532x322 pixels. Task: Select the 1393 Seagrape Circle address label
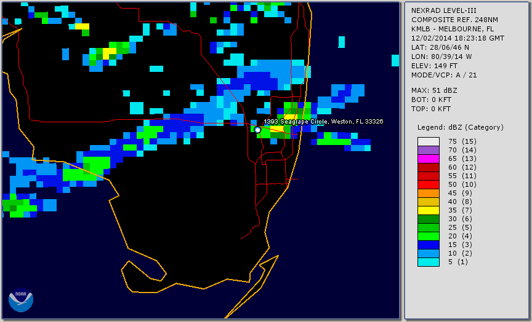tap(323, 121)
